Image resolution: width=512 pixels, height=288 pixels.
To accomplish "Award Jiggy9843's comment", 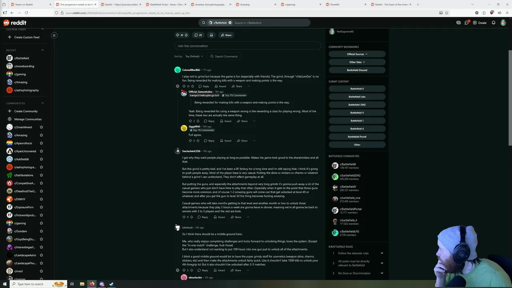I will click(226, 141).
